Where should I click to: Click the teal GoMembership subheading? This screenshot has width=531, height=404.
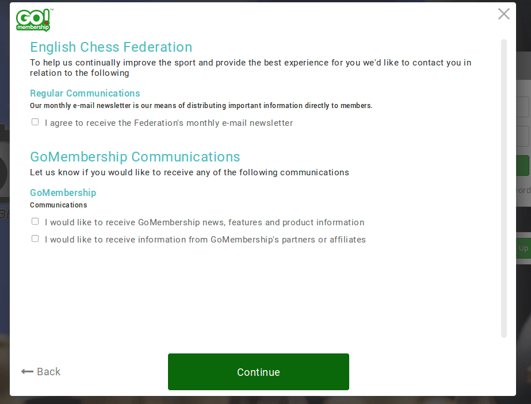63,193
